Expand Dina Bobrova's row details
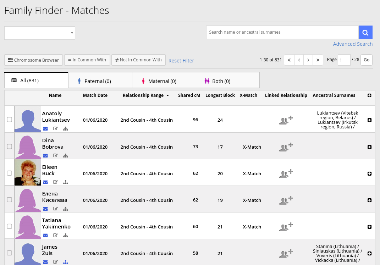The width and height of the screenshot is (380, 265). 369,147
